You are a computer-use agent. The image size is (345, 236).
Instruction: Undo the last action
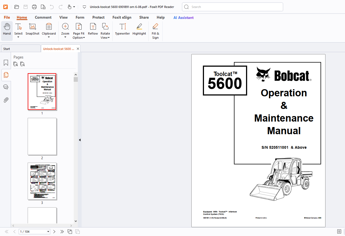tap(52, 7)
